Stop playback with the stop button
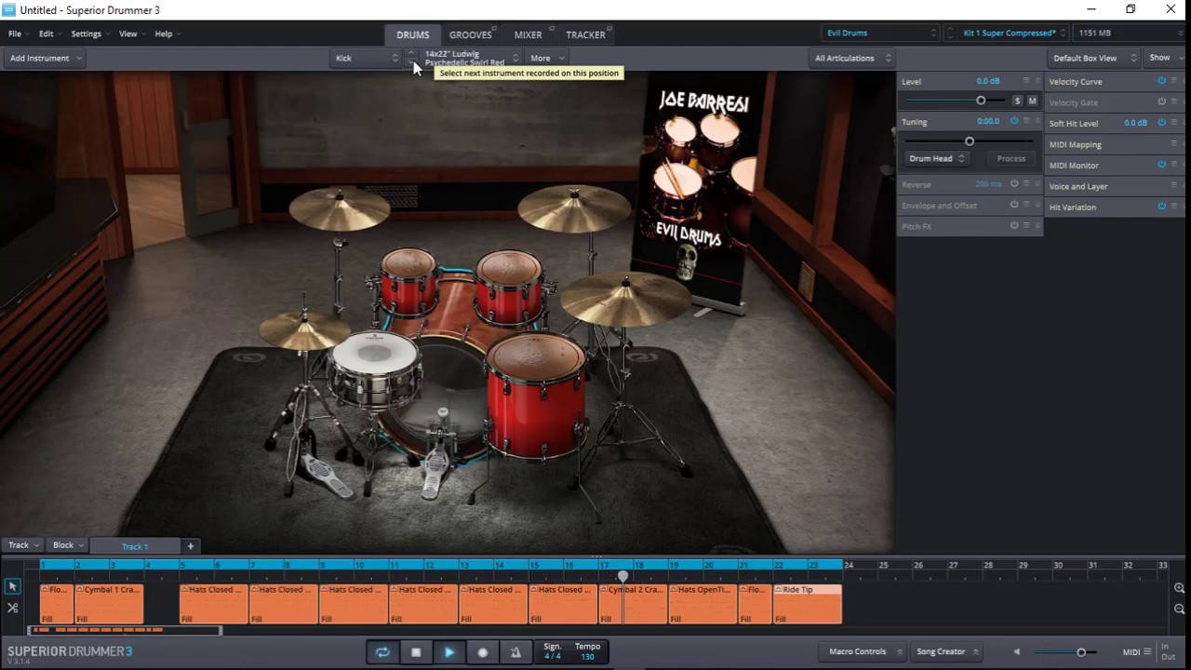1191x670 pixels. pos(416,652)
